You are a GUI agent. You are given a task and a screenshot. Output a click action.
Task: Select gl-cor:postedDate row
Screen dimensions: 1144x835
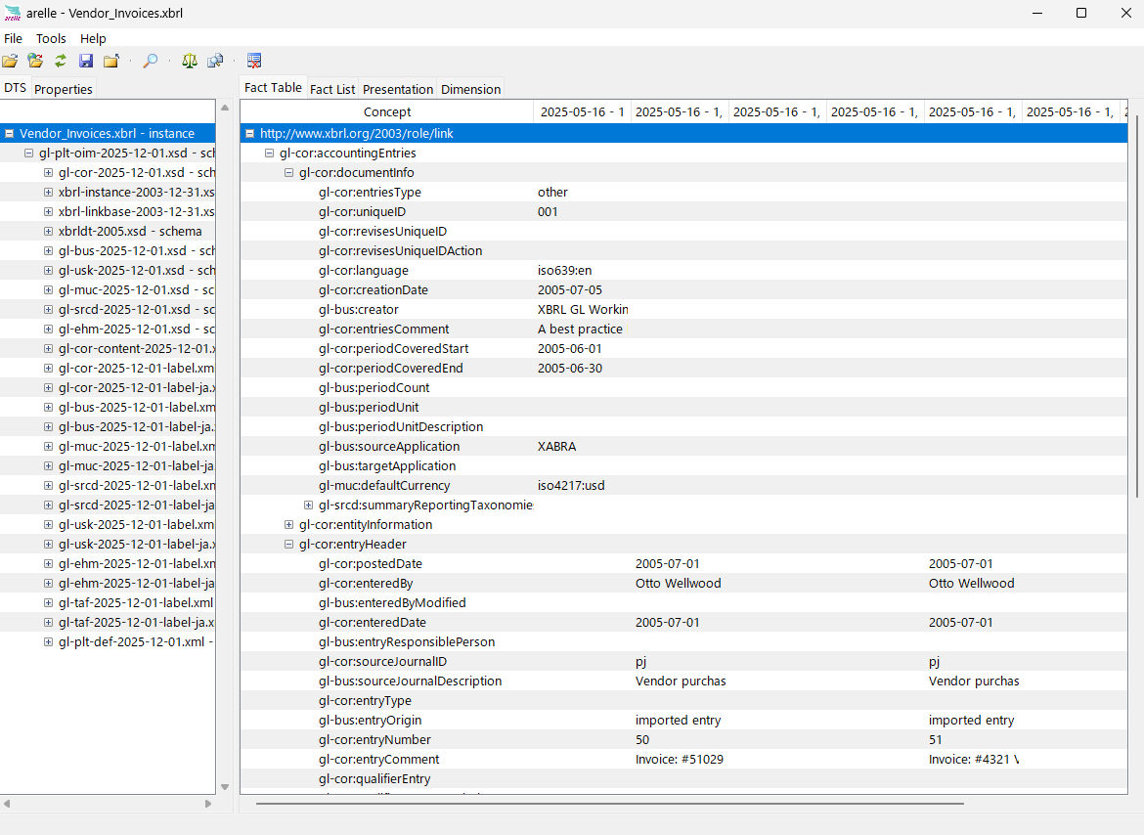(x=683, y=564)
